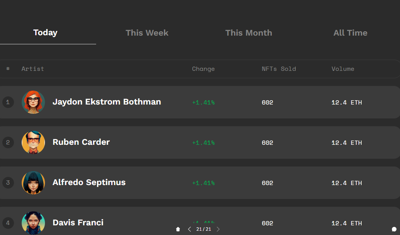Advance with the right chevron arrow
The height and width of the screenshot is (235, 400).
pos(218,229)
